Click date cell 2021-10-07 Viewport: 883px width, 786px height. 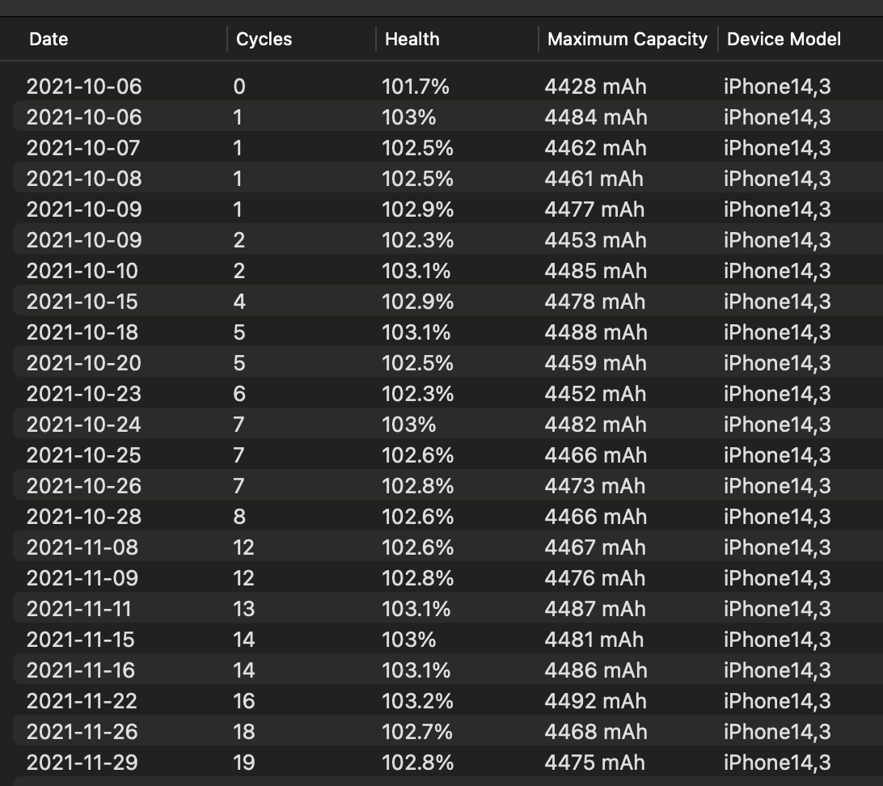point(83,148)
